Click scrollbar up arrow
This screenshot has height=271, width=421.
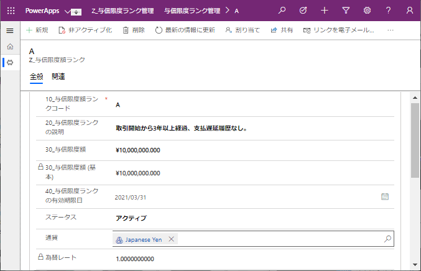[x=415, y=98]
